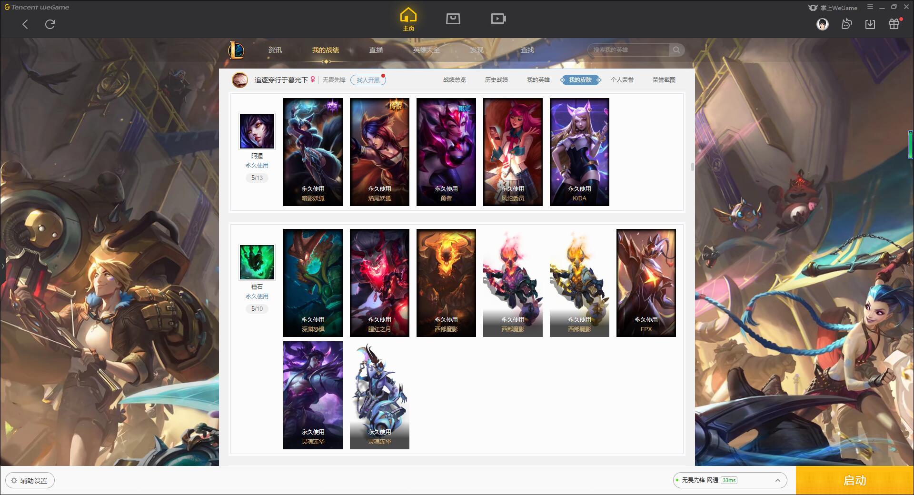Screen dimensions: 914x495
Task: Click the summoner profile avatar
Action: click(x=240, y=80)
